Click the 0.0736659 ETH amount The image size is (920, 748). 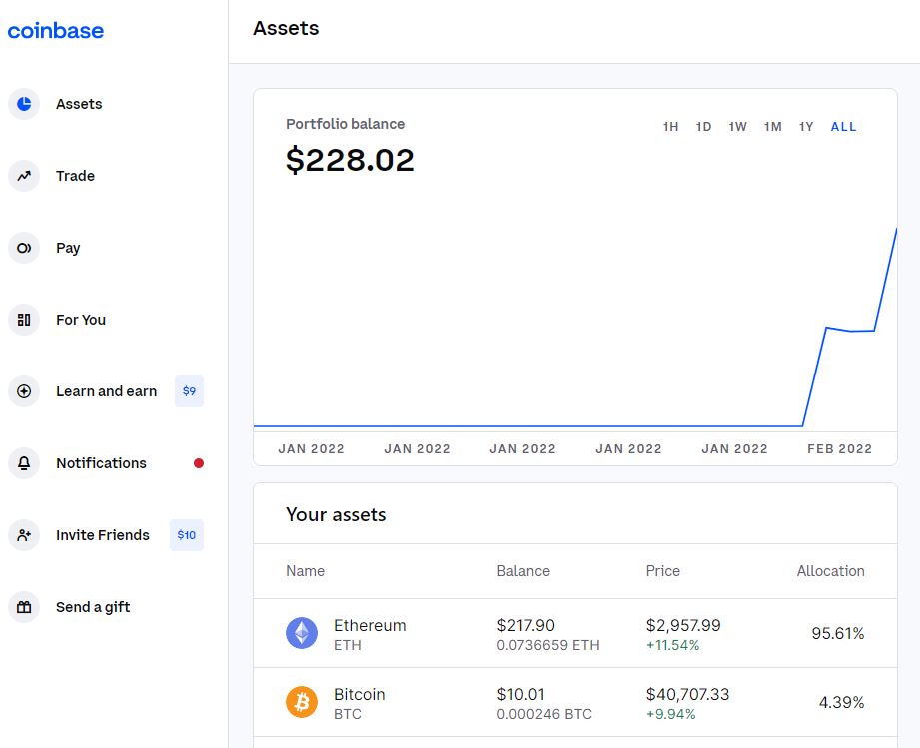(x=548, y=645)
